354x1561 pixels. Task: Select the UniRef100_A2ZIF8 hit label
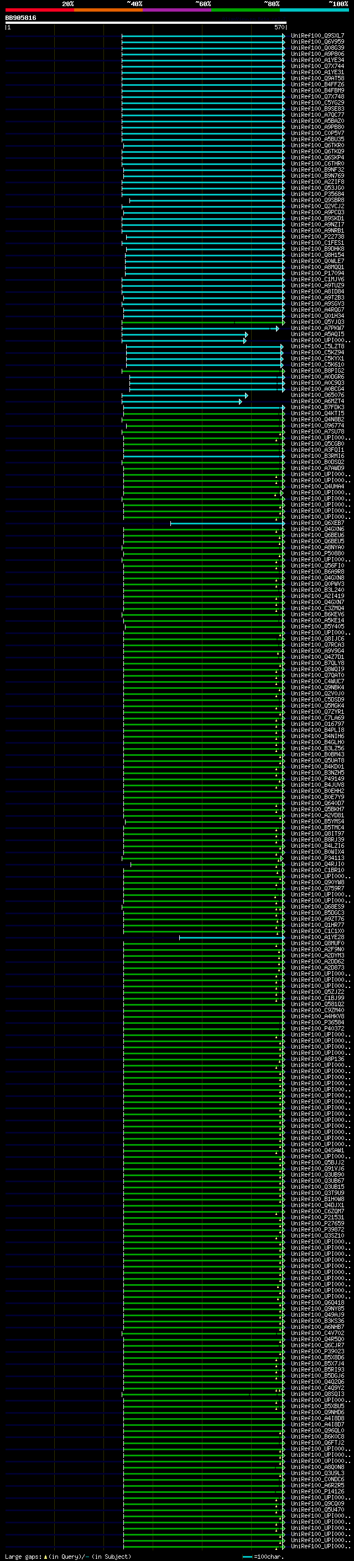coord(317,182)
